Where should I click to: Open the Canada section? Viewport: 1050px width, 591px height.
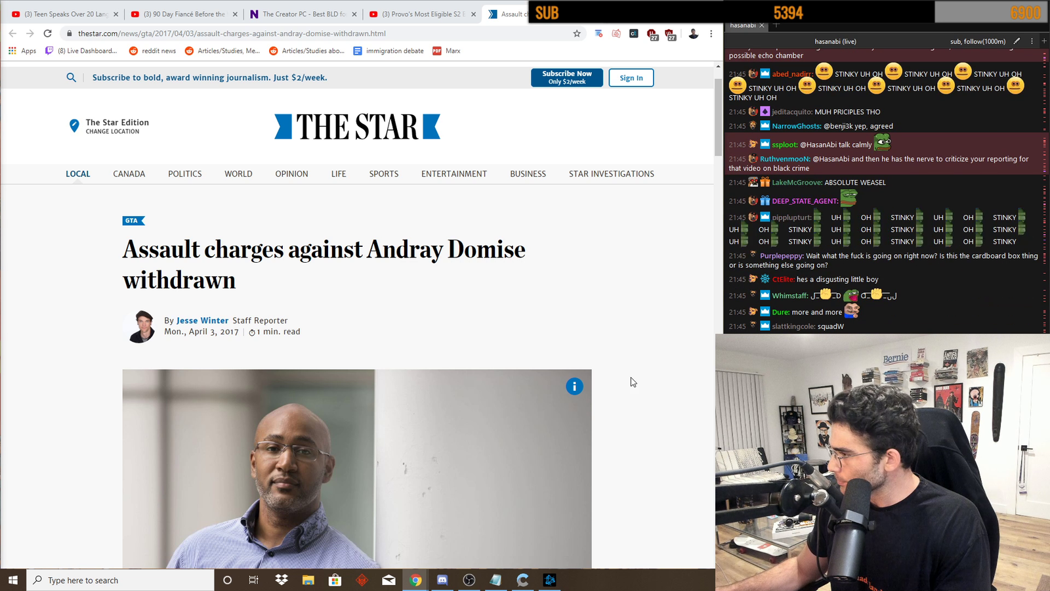(x=129, y=174)
